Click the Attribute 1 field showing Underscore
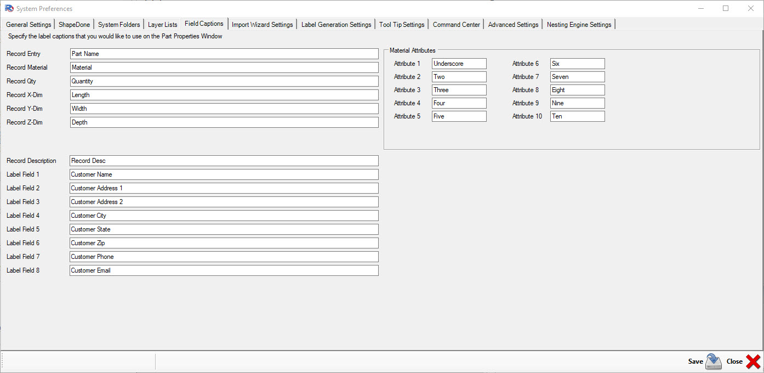Screen dimensions: 764x373 coord(459,63)
